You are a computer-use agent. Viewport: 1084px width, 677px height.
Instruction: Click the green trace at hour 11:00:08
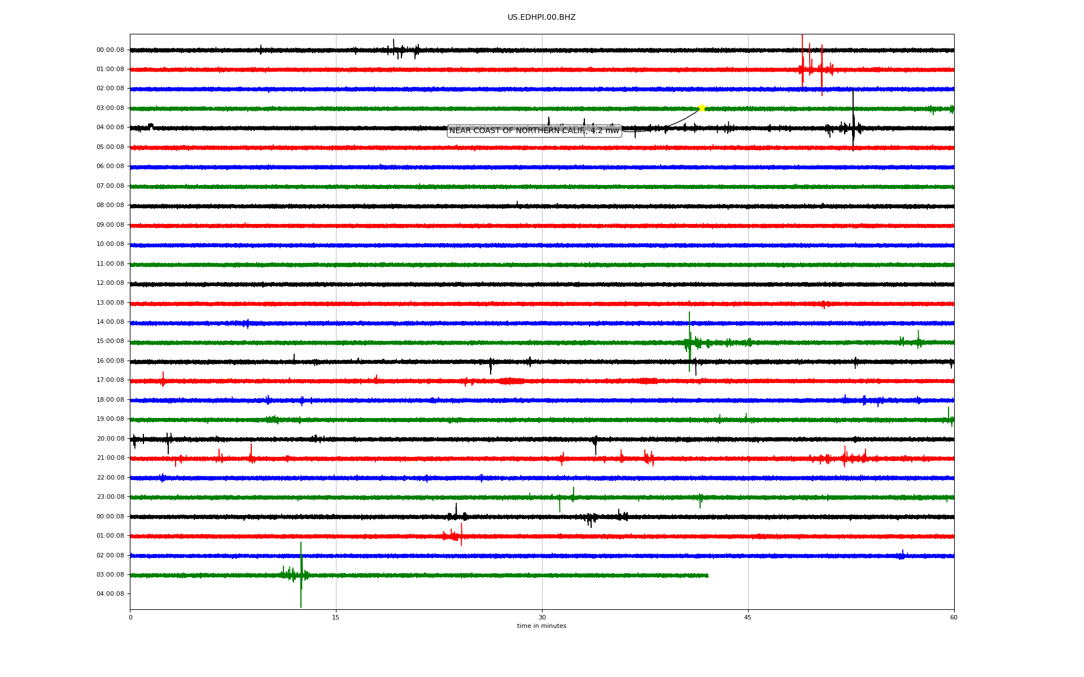(542, 265)
